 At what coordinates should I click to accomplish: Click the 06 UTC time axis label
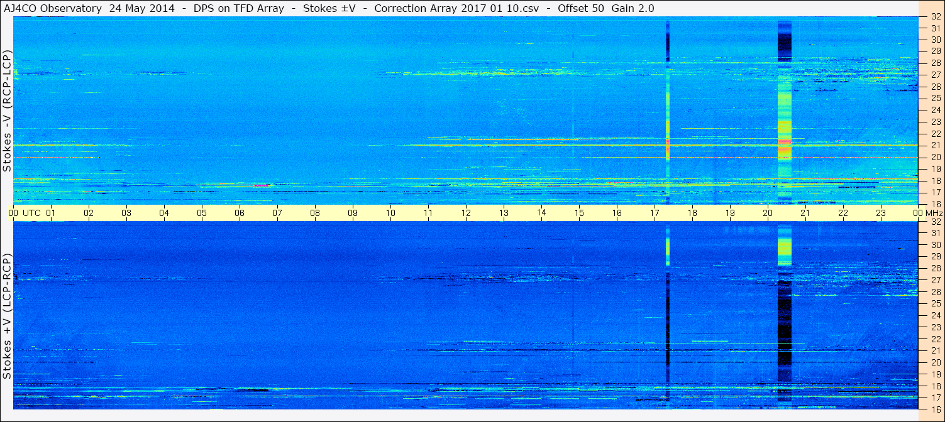tap(240, 213)
